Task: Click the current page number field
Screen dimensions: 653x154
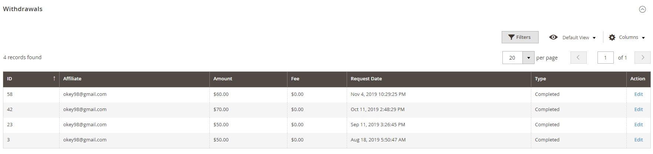Action: [x=605, y=58]
